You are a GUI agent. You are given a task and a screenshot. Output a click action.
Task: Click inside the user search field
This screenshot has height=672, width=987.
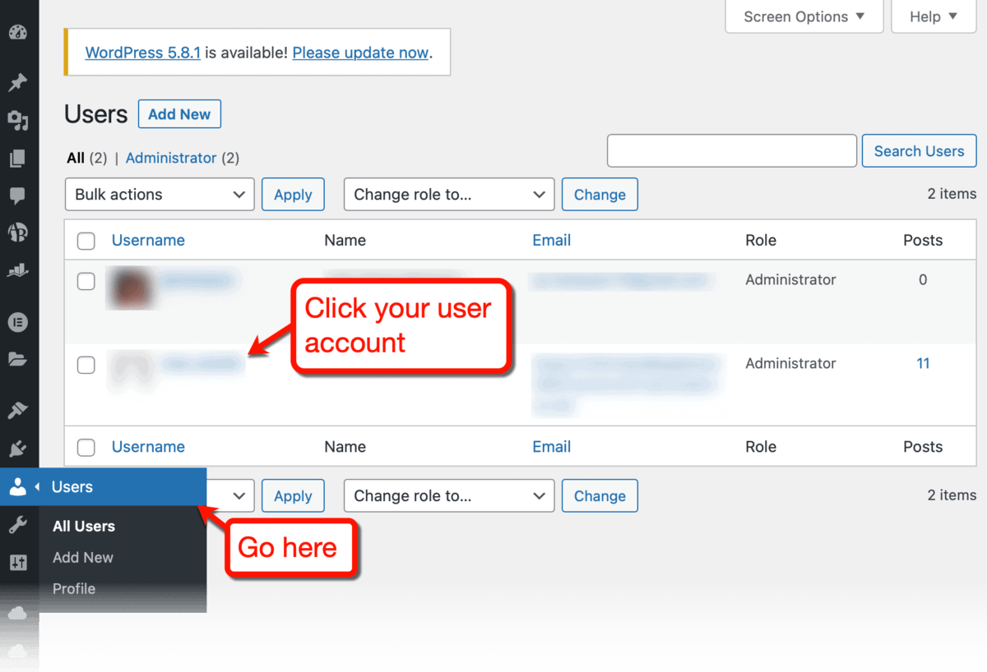point(731,150)
